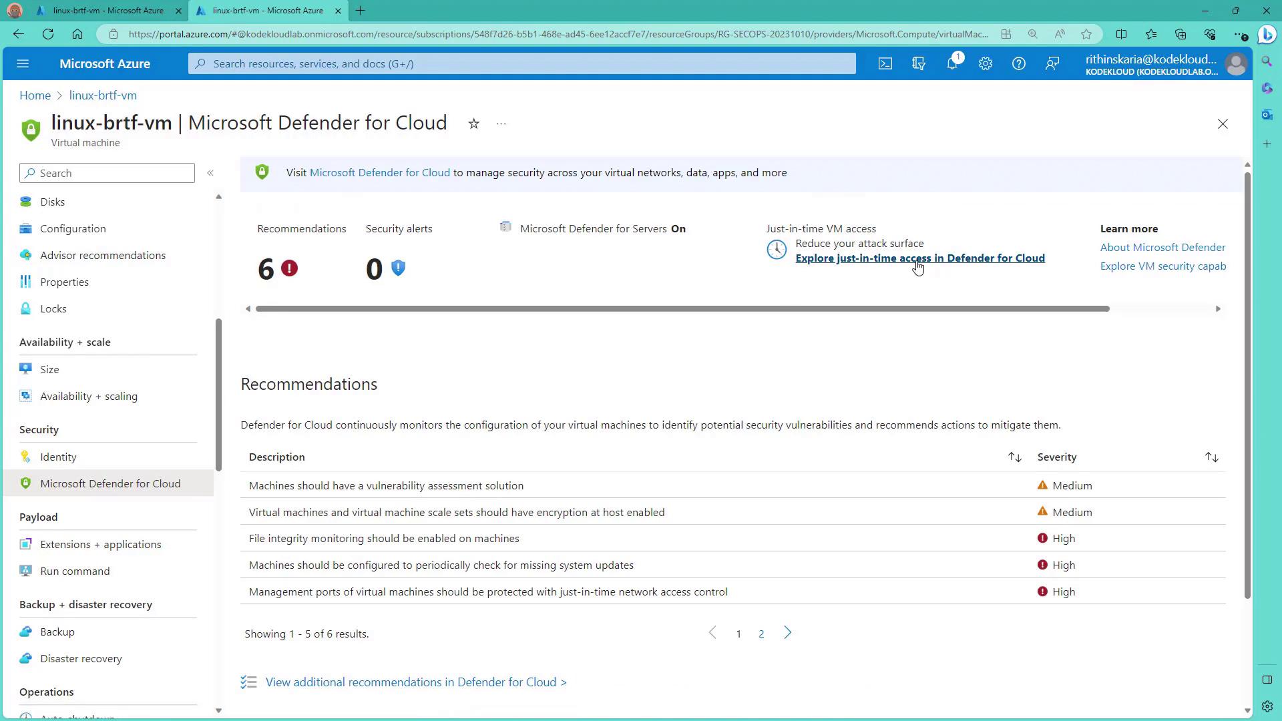Image resolution: width=1282 pixels, height=721 pixels.
Task: Sort recommendations by Description column
Action: coord(1014,457)
